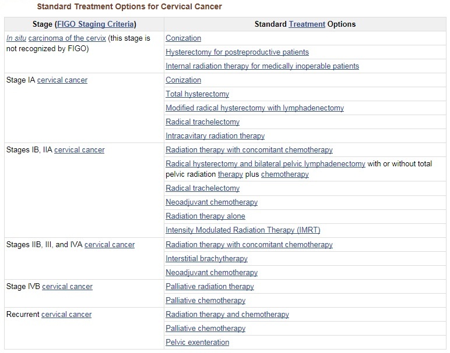Image resolution: width=450 pixels, height=353 pixels.
Task: Open Hysterectomy for postreproductive patients link
Action: pos(237,52)
